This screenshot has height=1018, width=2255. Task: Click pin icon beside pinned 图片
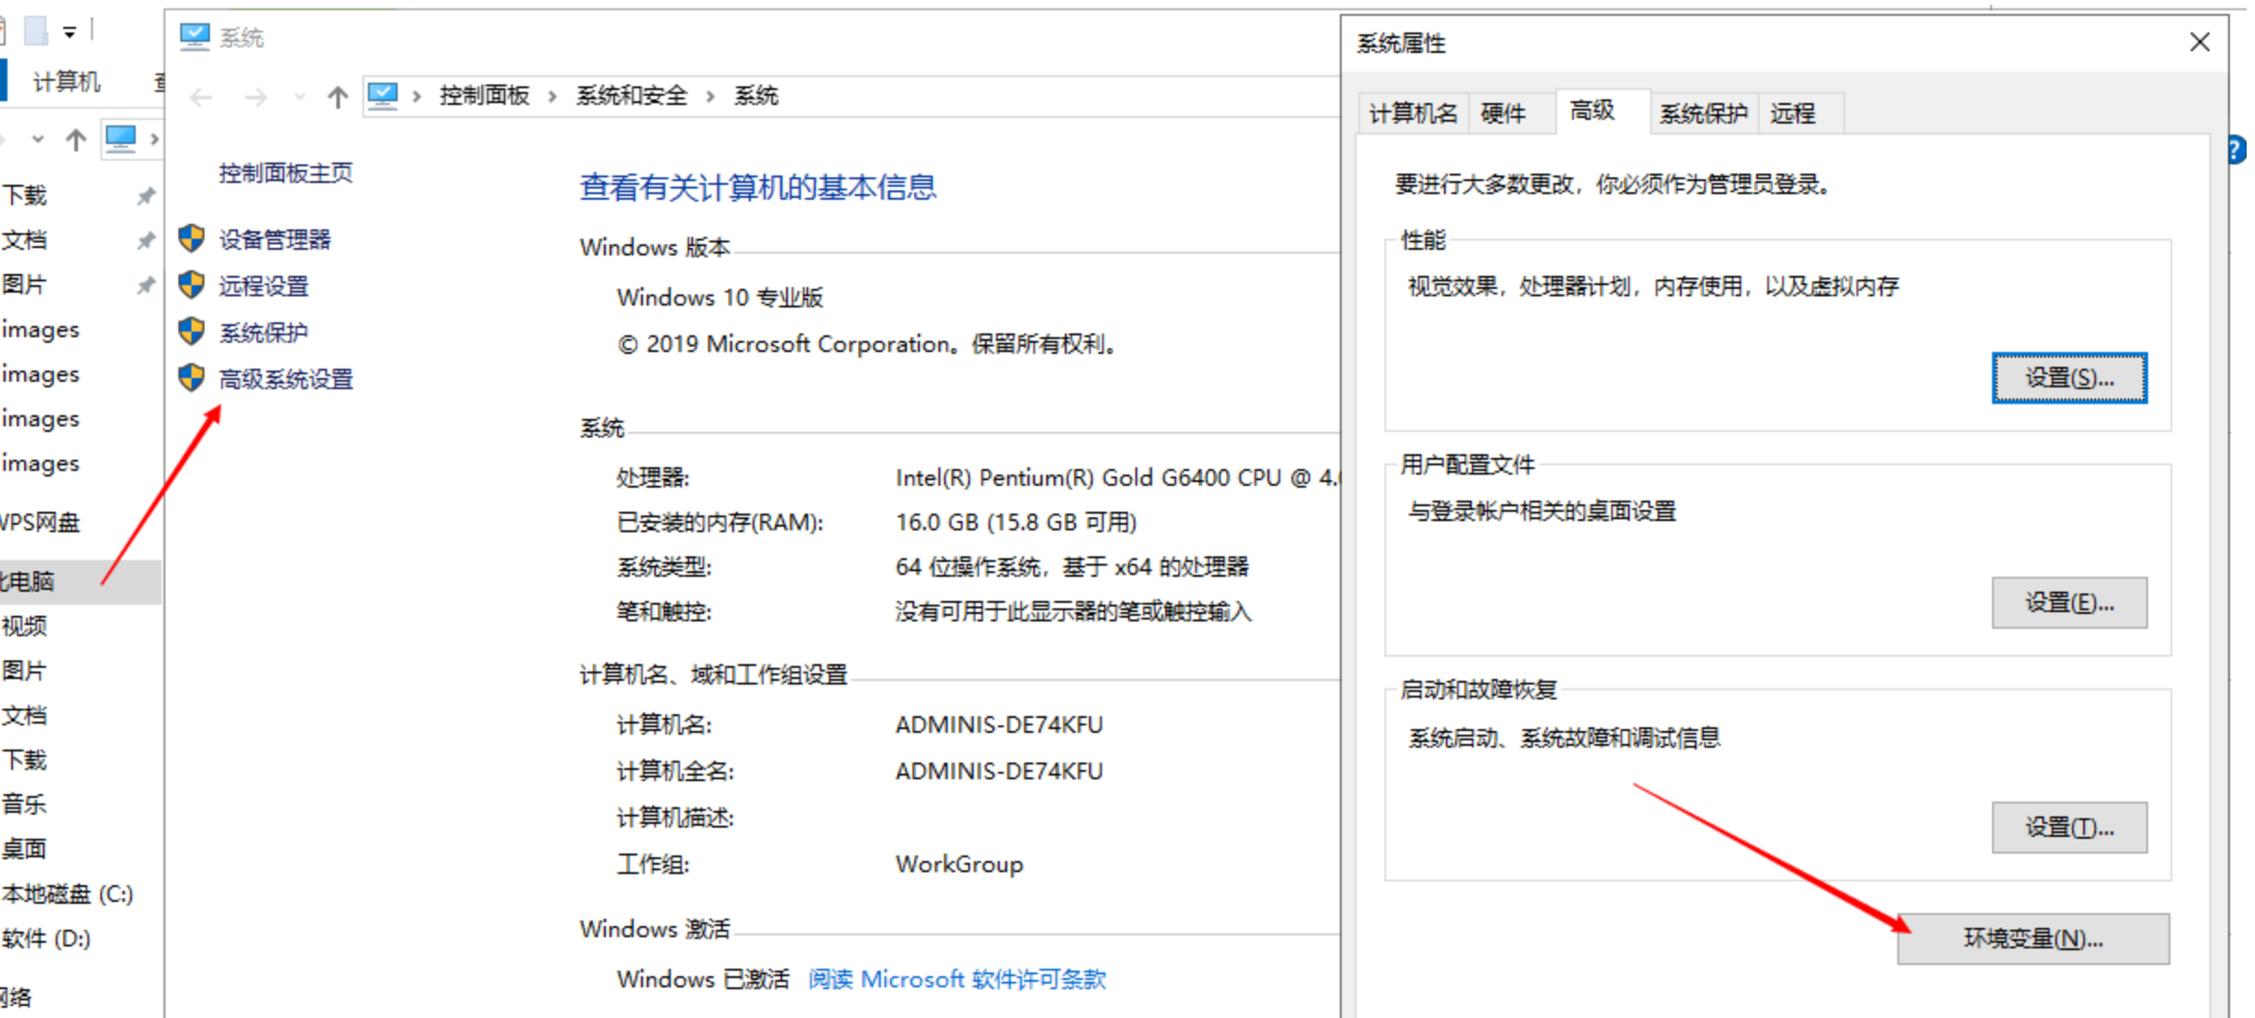coord(146,284)
